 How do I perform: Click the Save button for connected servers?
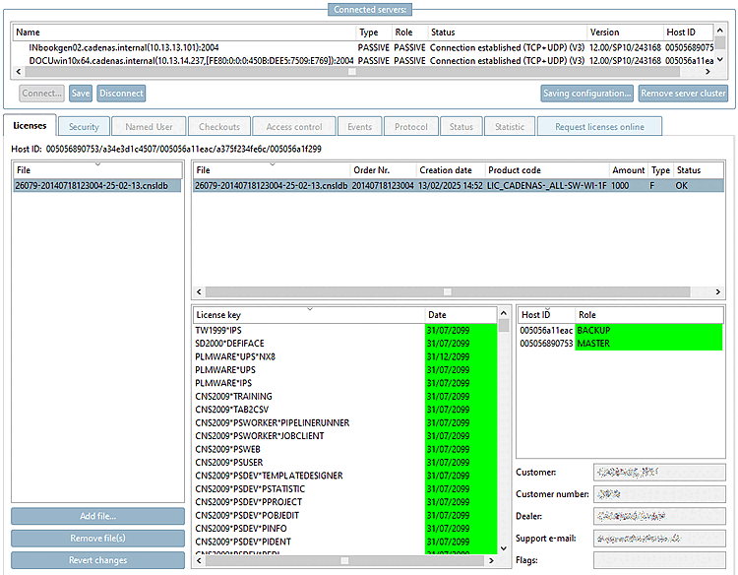tap(81, 94)
